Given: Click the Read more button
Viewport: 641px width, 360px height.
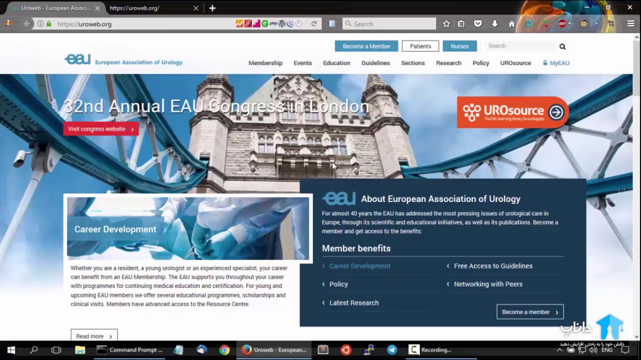Looking at the screenshot, I should tap(94, 335).
